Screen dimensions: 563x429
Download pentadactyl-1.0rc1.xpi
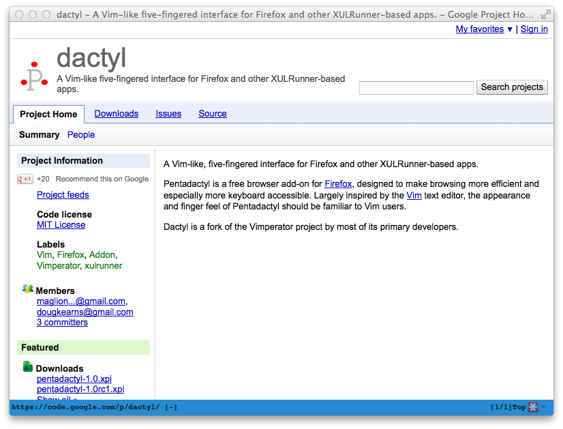(x=80, y=389)
